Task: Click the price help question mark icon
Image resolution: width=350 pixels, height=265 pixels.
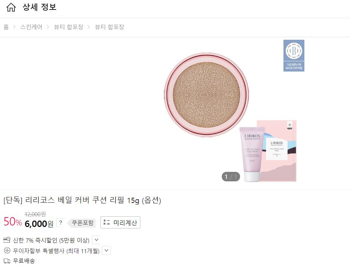Action: coord(60,223)
